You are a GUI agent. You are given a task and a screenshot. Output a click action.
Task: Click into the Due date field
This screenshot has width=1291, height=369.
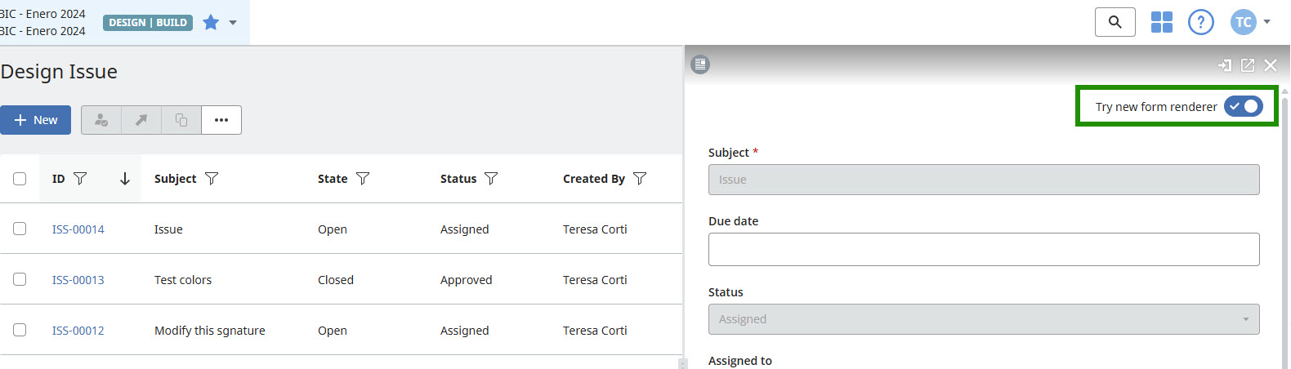pyautogui.click(x=983, y=250)
